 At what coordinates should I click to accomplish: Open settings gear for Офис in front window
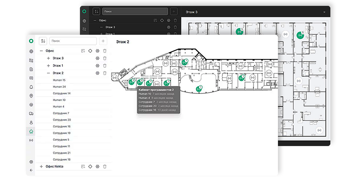click(x=98, y=51)
